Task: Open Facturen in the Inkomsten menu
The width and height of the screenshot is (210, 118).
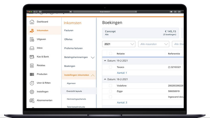Action: coord(69,31)
